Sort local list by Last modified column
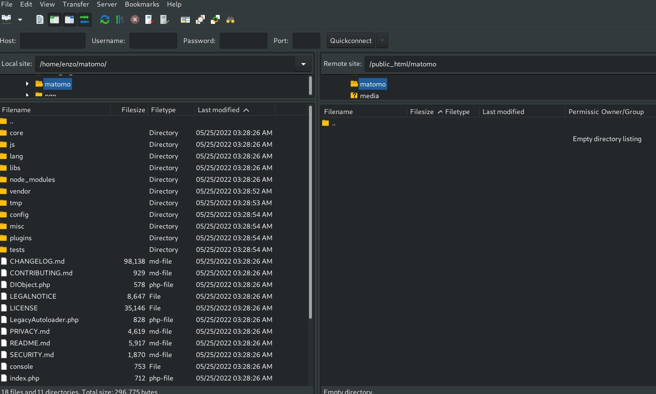Viewport: 656px width, 394px height. click(x=235, y=110)
